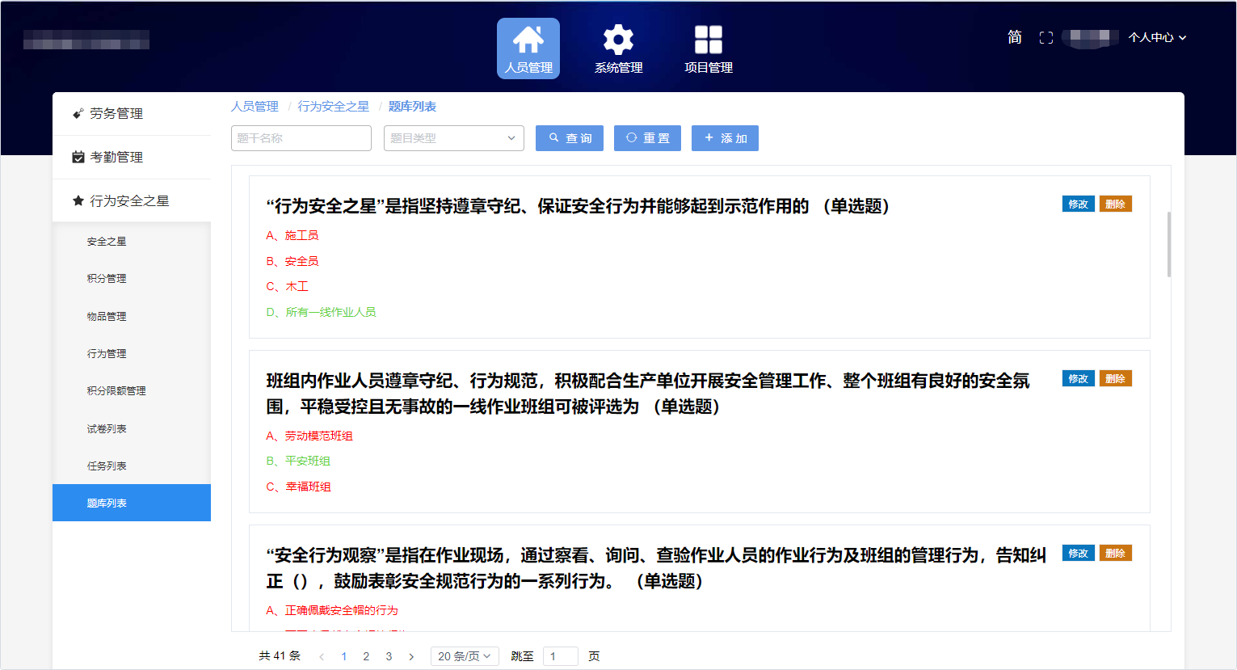Click the 考勤管理 calendar icon
This screenshot has width=1237, height=670.
[x=78, y=158]
